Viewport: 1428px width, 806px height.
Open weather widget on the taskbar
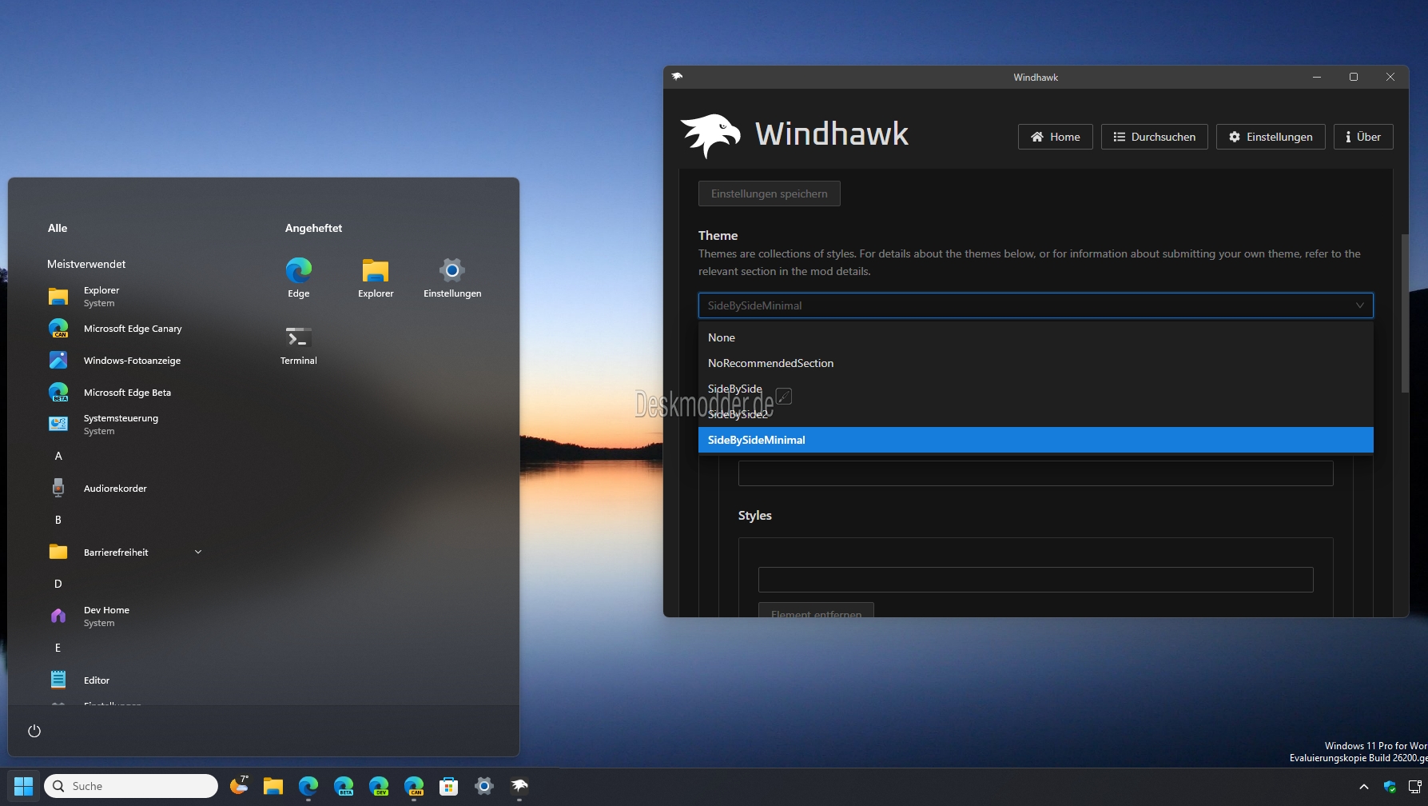[238, 785]
